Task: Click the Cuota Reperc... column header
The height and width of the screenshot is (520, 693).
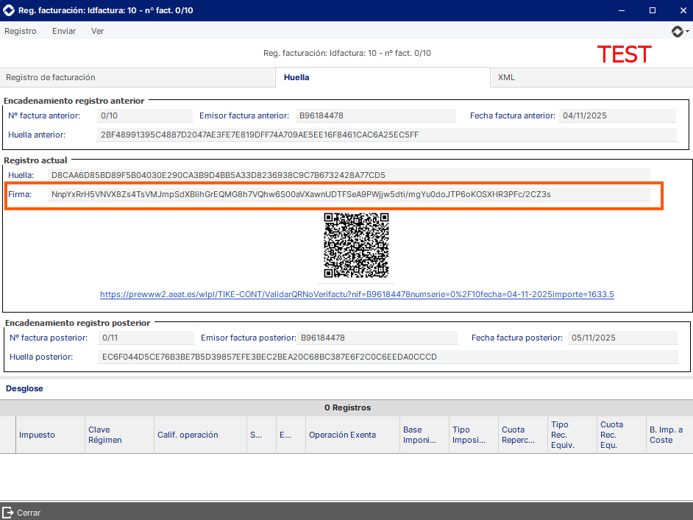Action: pyautogui.click(x=523, y=435)
